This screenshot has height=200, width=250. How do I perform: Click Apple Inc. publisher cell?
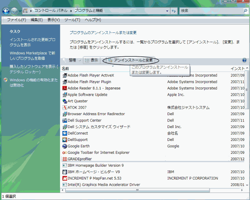click(x=176, y=95)
